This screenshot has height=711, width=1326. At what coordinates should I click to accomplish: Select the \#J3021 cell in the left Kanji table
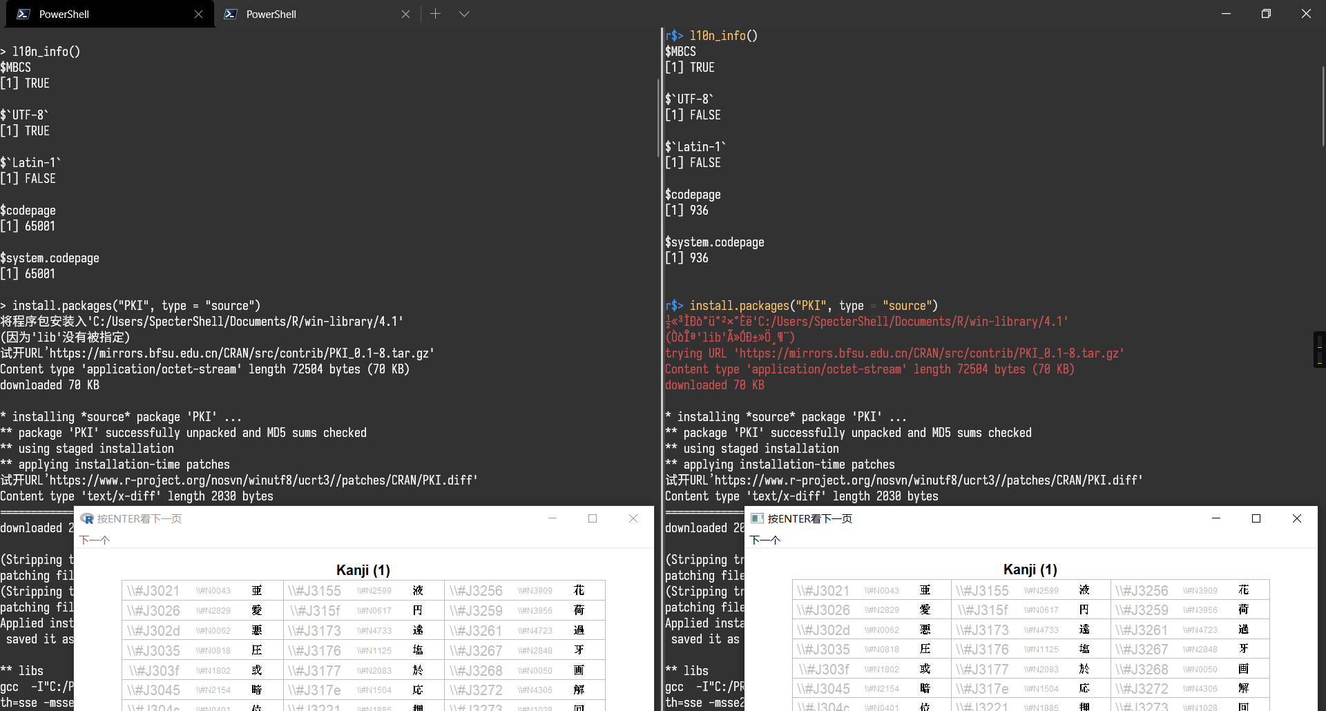(x=153, y=591)
